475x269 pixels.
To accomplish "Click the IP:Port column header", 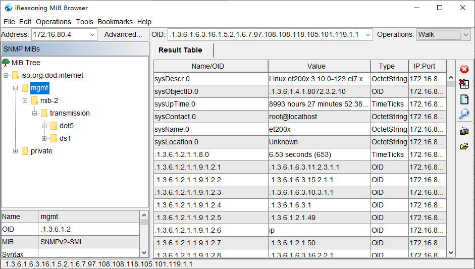I will tap(427, 66).
